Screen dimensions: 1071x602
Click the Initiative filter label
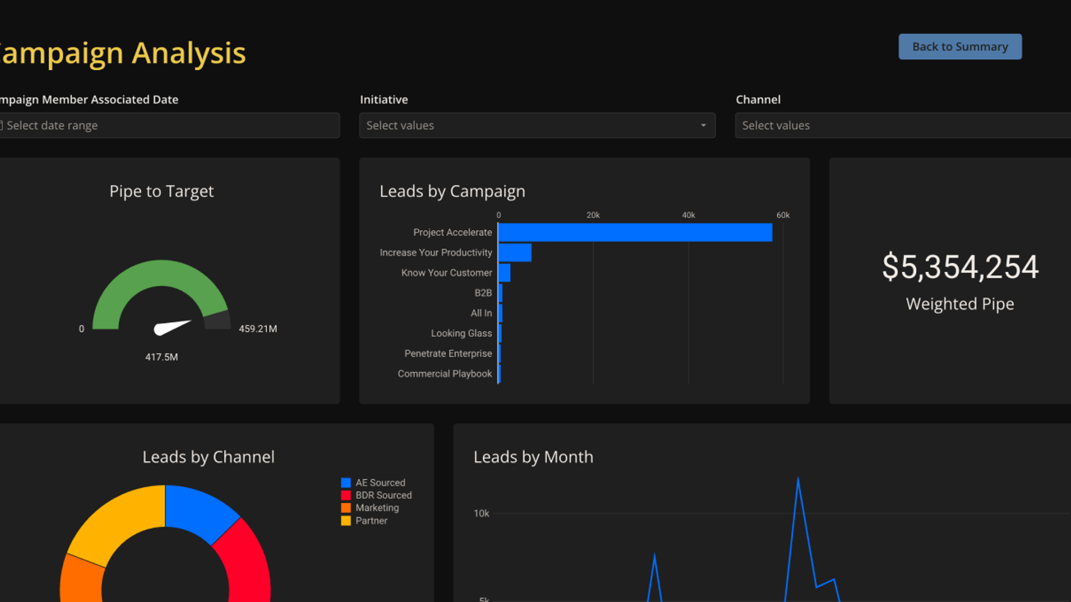(384, 100)
